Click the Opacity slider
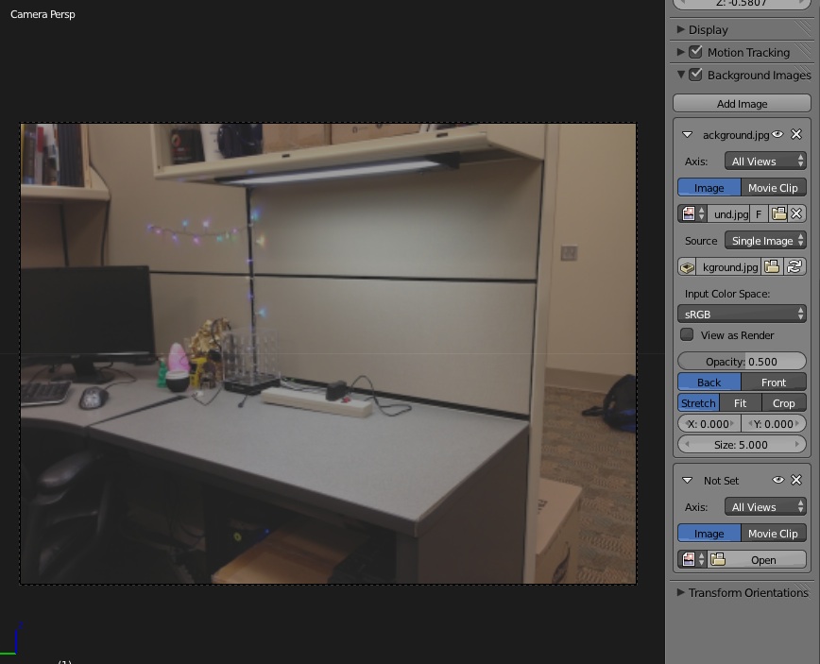 pos(742,362)
